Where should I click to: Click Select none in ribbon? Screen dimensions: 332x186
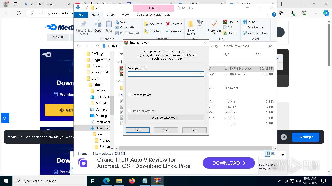click(x=253, y=27)
